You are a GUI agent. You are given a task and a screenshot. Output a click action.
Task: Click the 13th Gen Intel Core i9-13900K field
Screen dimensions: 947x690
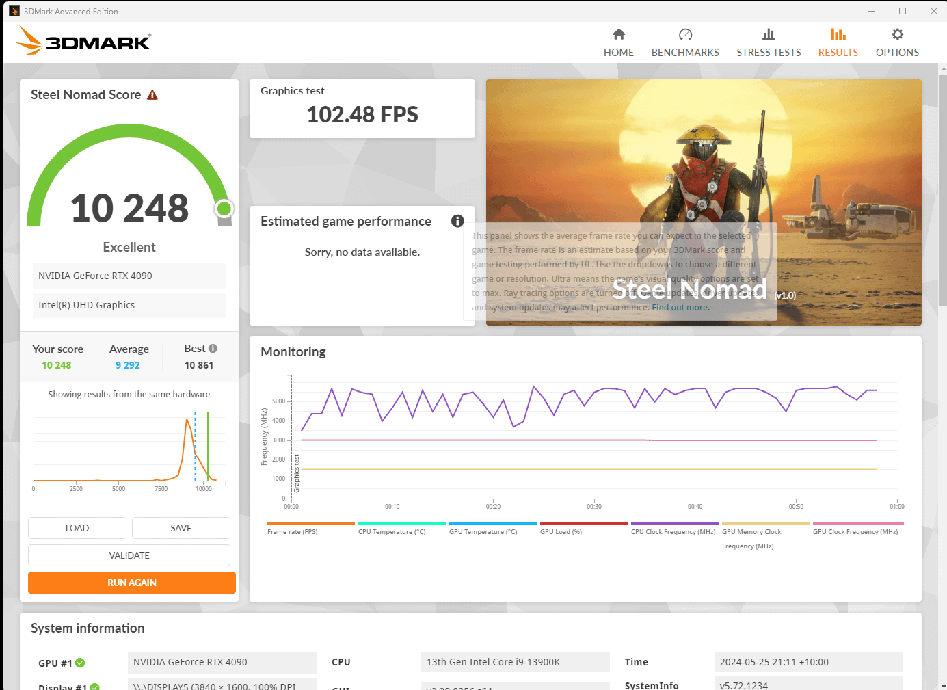(516, 662)
